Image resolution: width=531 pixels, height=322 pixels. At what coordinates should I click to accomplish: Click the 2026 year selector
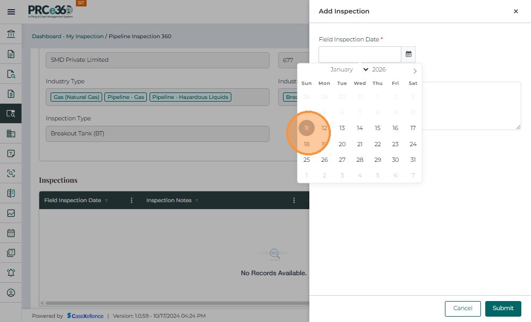[x=379, y=69]
